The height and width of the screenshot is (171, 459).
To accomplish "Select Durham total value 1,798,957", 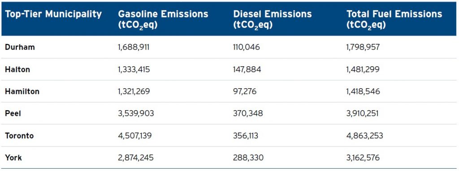I will [363, 47].
